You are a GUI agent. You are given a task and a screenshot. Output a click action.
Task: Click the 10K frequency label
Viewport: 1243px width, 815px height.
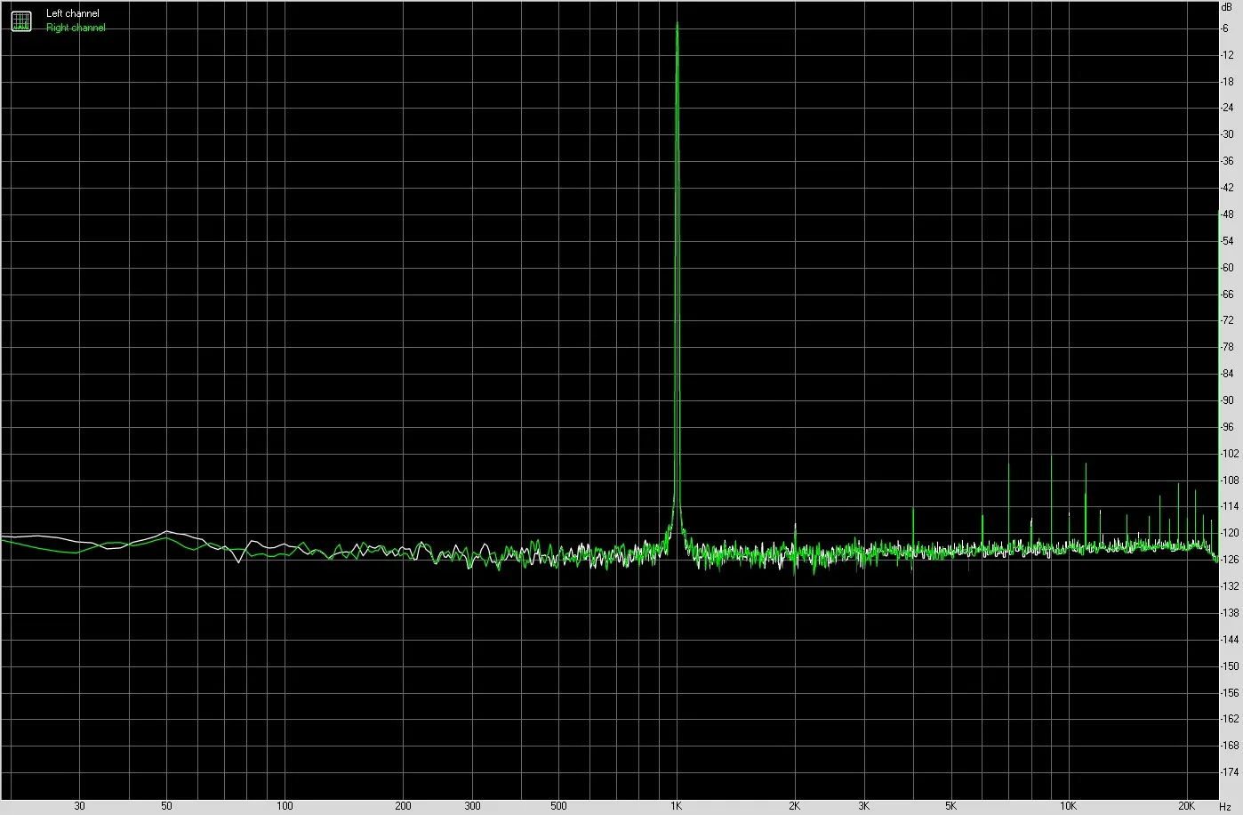coord(1069,806)
